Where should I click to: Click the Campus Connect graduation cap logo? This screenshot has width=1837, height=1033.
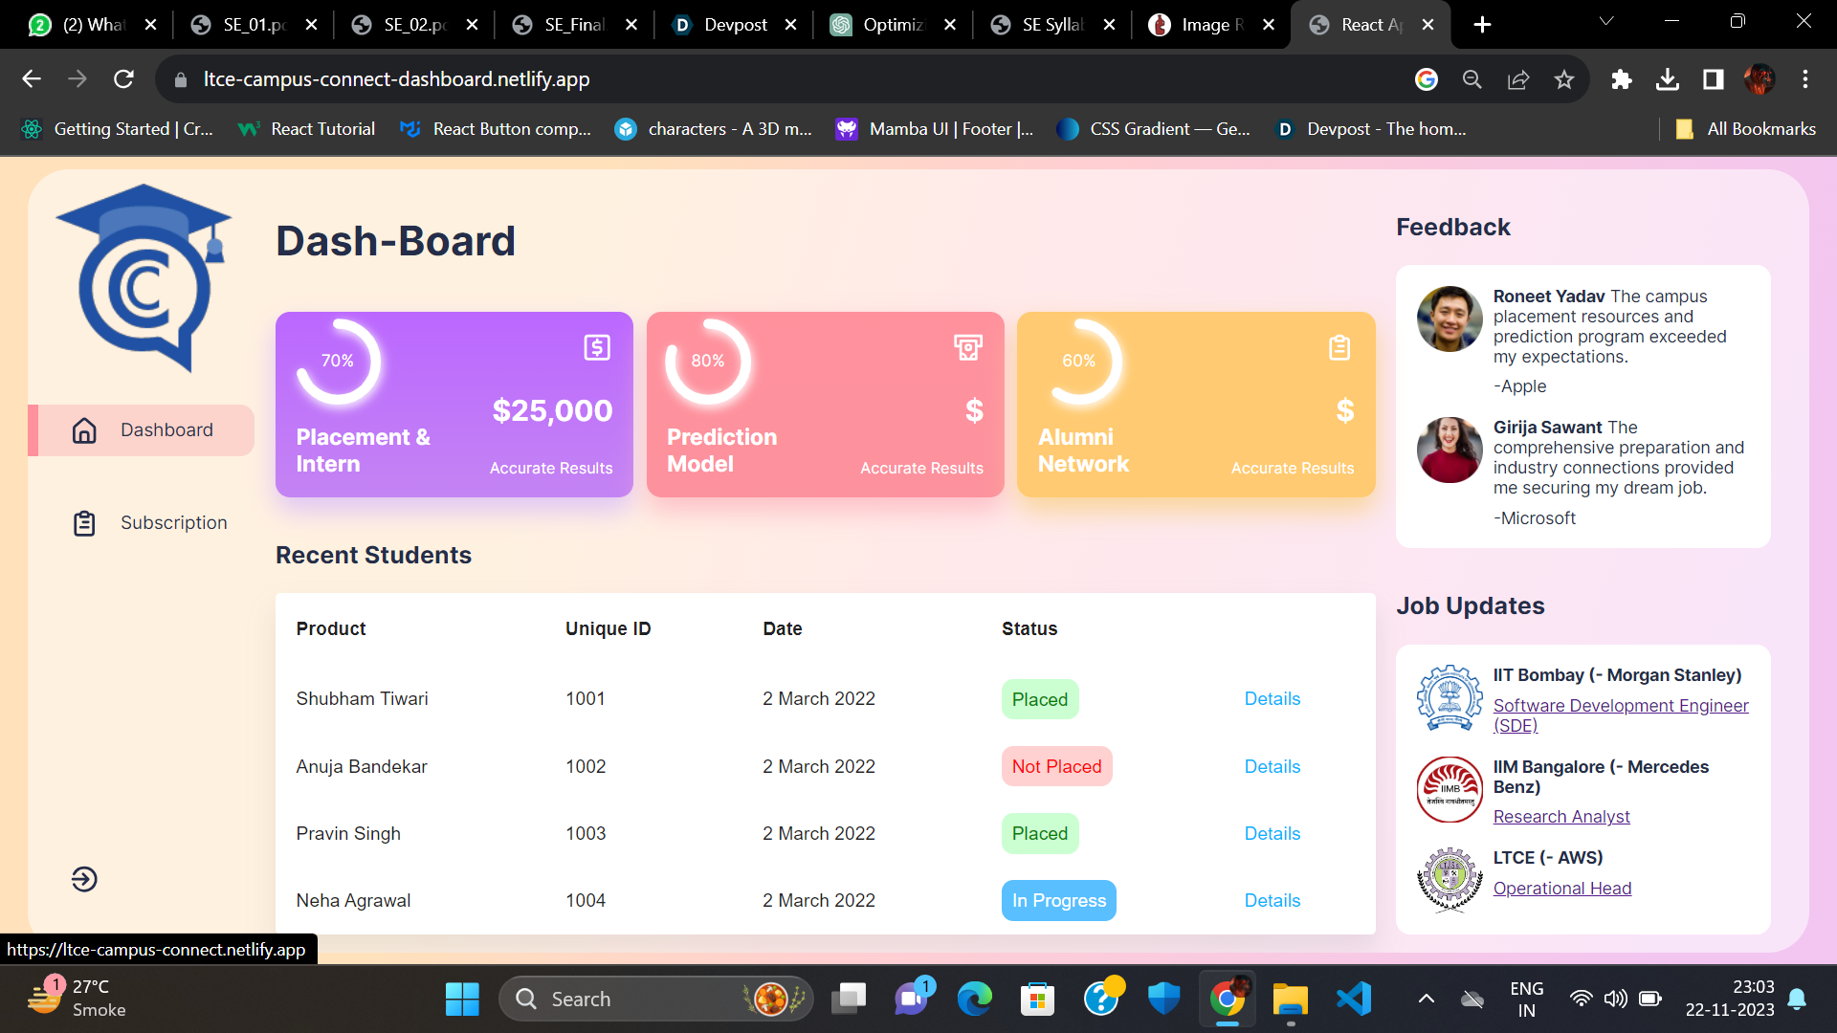pyautogui.click(x=144, y=277)
